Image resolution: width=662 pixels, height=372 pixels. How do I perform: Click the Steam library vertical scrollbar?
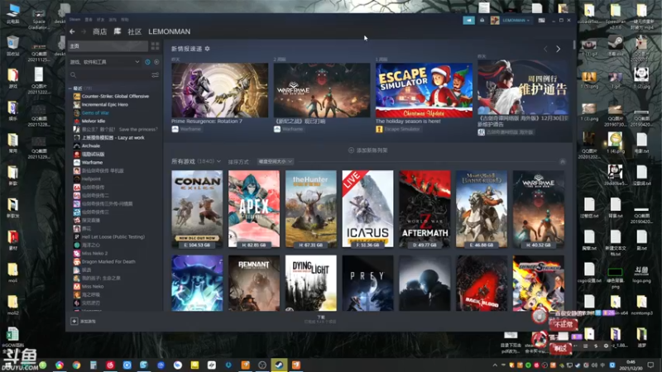[574, 45]
